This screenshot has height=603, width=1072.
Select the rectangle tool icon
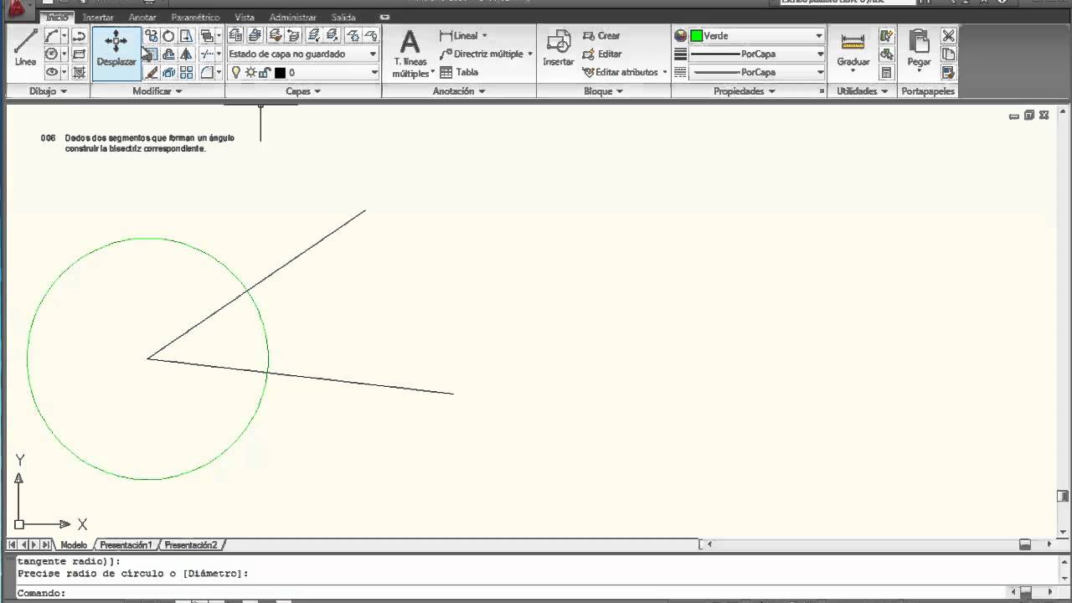pos(79,54)
